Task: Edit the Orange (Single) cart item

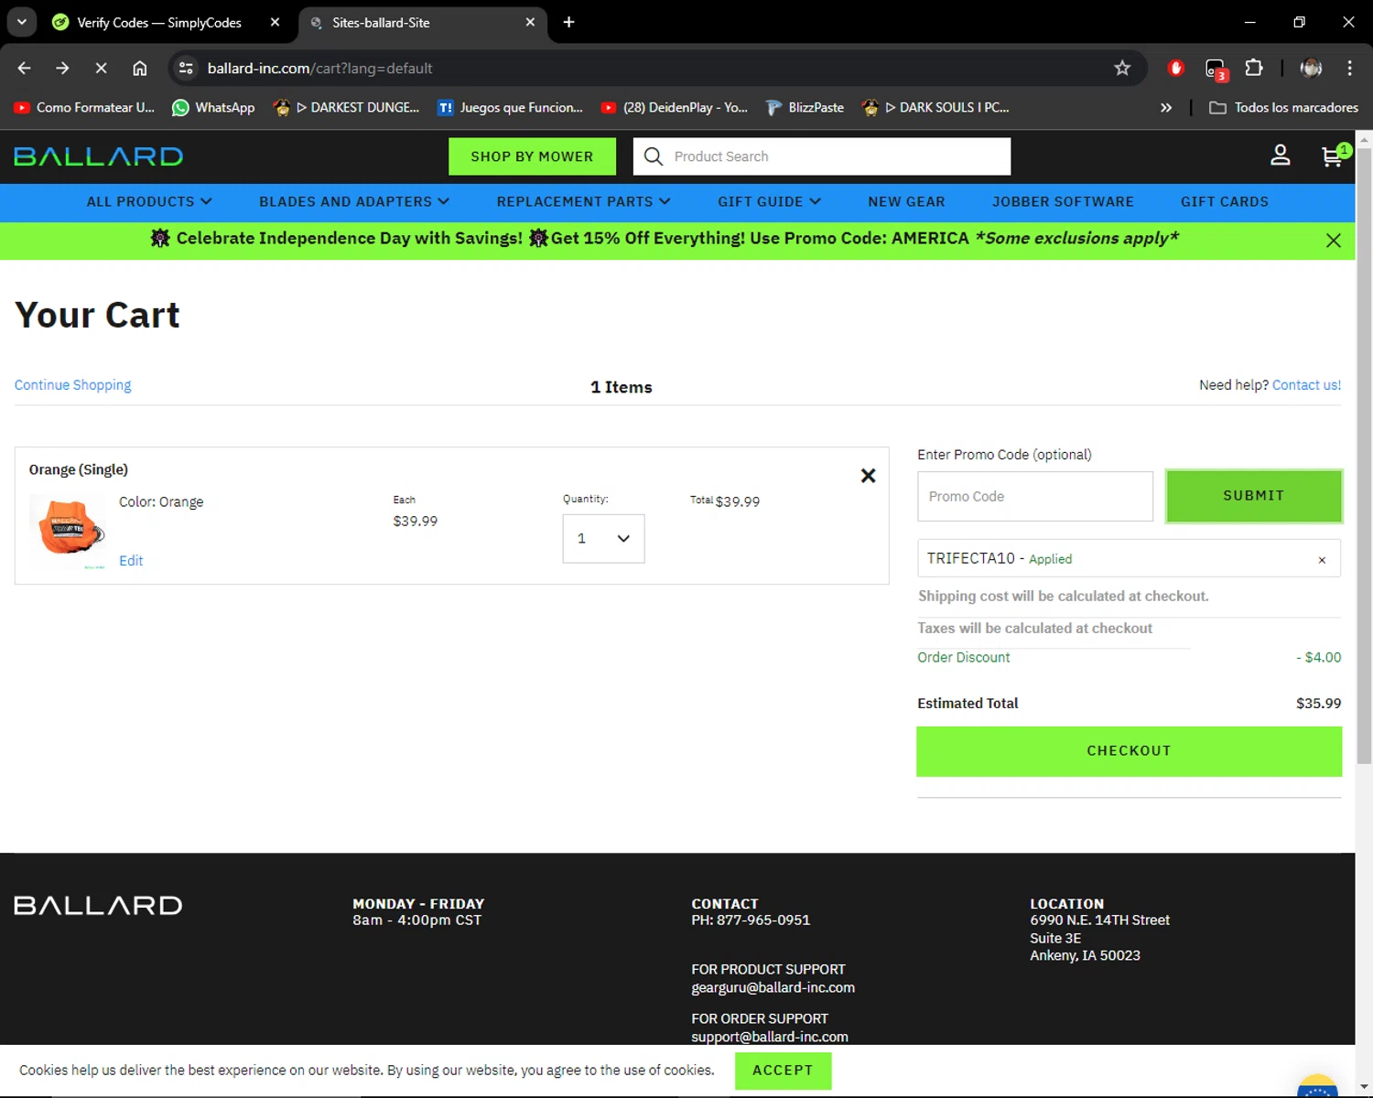Action: point(131,561)
